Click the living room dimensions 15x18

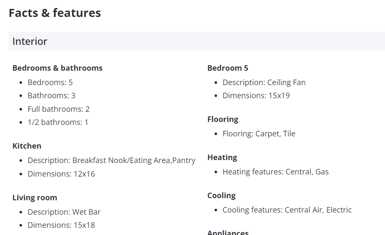(x=61, y=225)
